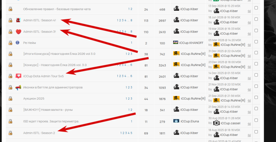Click the red heart icon beside Admin ISTL: Season 3
276x142 pixels.
tap(18, 32)
